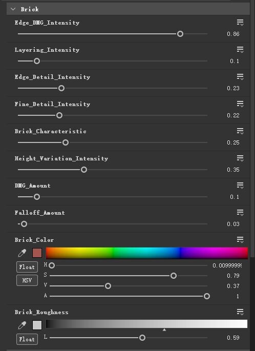
Task: Click the Brick_Color red swatch
Action: click(37, 253)
